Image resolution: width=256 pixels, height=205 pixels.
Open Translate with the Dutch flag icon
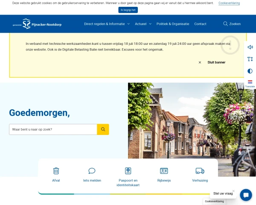[250, 82]
